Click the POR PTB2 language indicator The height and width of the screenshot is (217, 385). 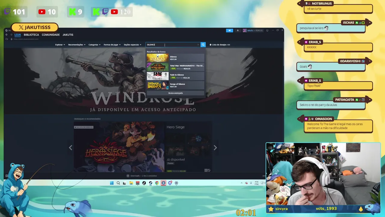tap(257, 183)
